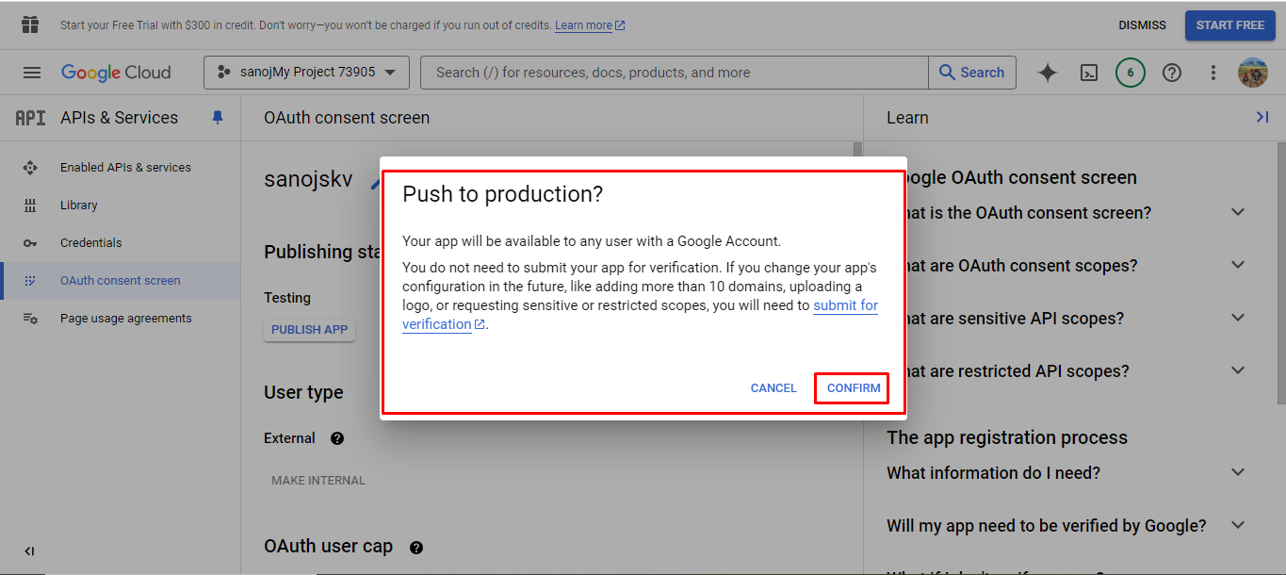The height and width of the screenshot is (575, 1286).
Task: Expand 'What are restricted API scopes?' chevron
Action: (1238, 370)
